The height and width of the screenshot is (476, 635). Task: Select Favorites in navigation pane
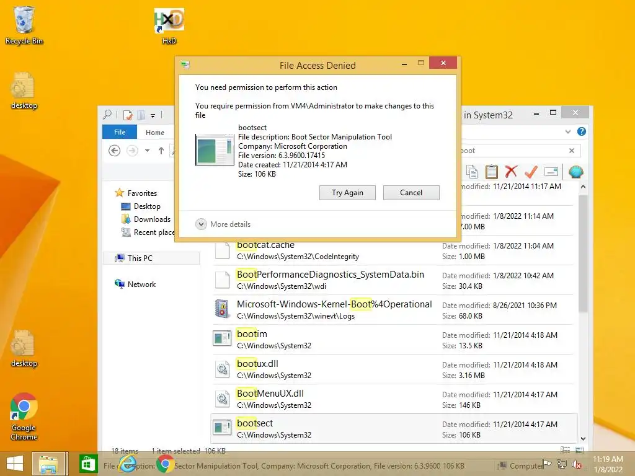click(x=136, y=193)
